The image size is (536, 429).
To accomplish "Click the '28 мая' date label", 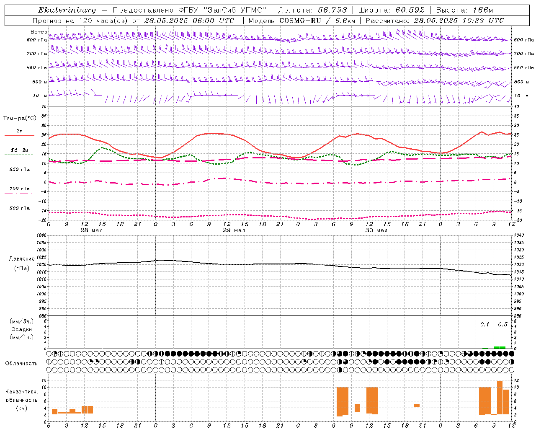I will [x=91, y=230].
